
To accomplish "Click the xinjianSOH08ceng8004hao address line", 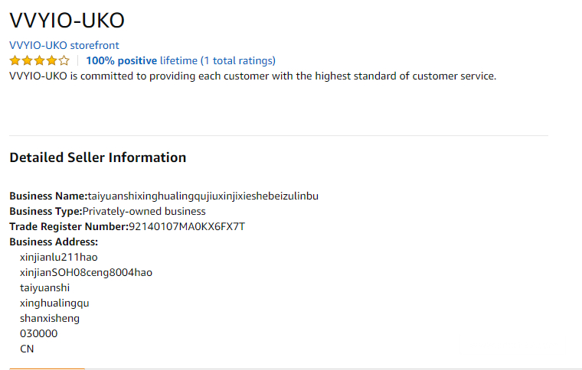I will point(86,272).
